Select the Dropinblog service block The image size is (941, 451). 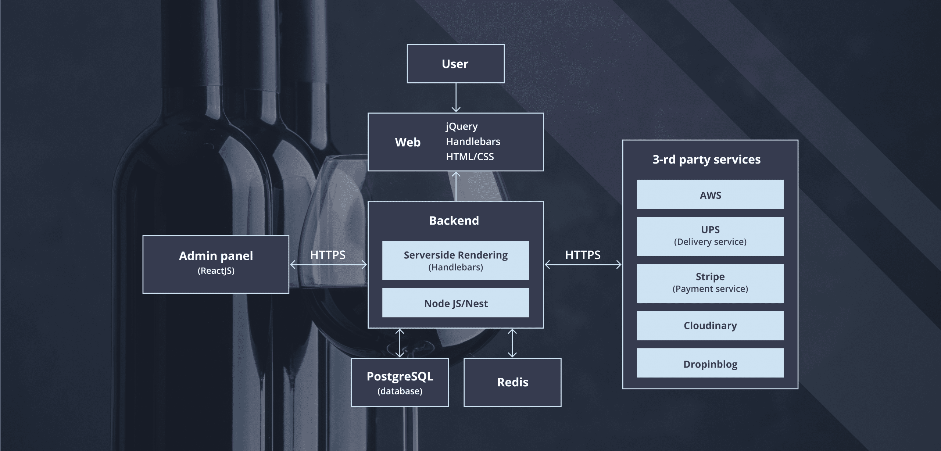pos(710,363)
